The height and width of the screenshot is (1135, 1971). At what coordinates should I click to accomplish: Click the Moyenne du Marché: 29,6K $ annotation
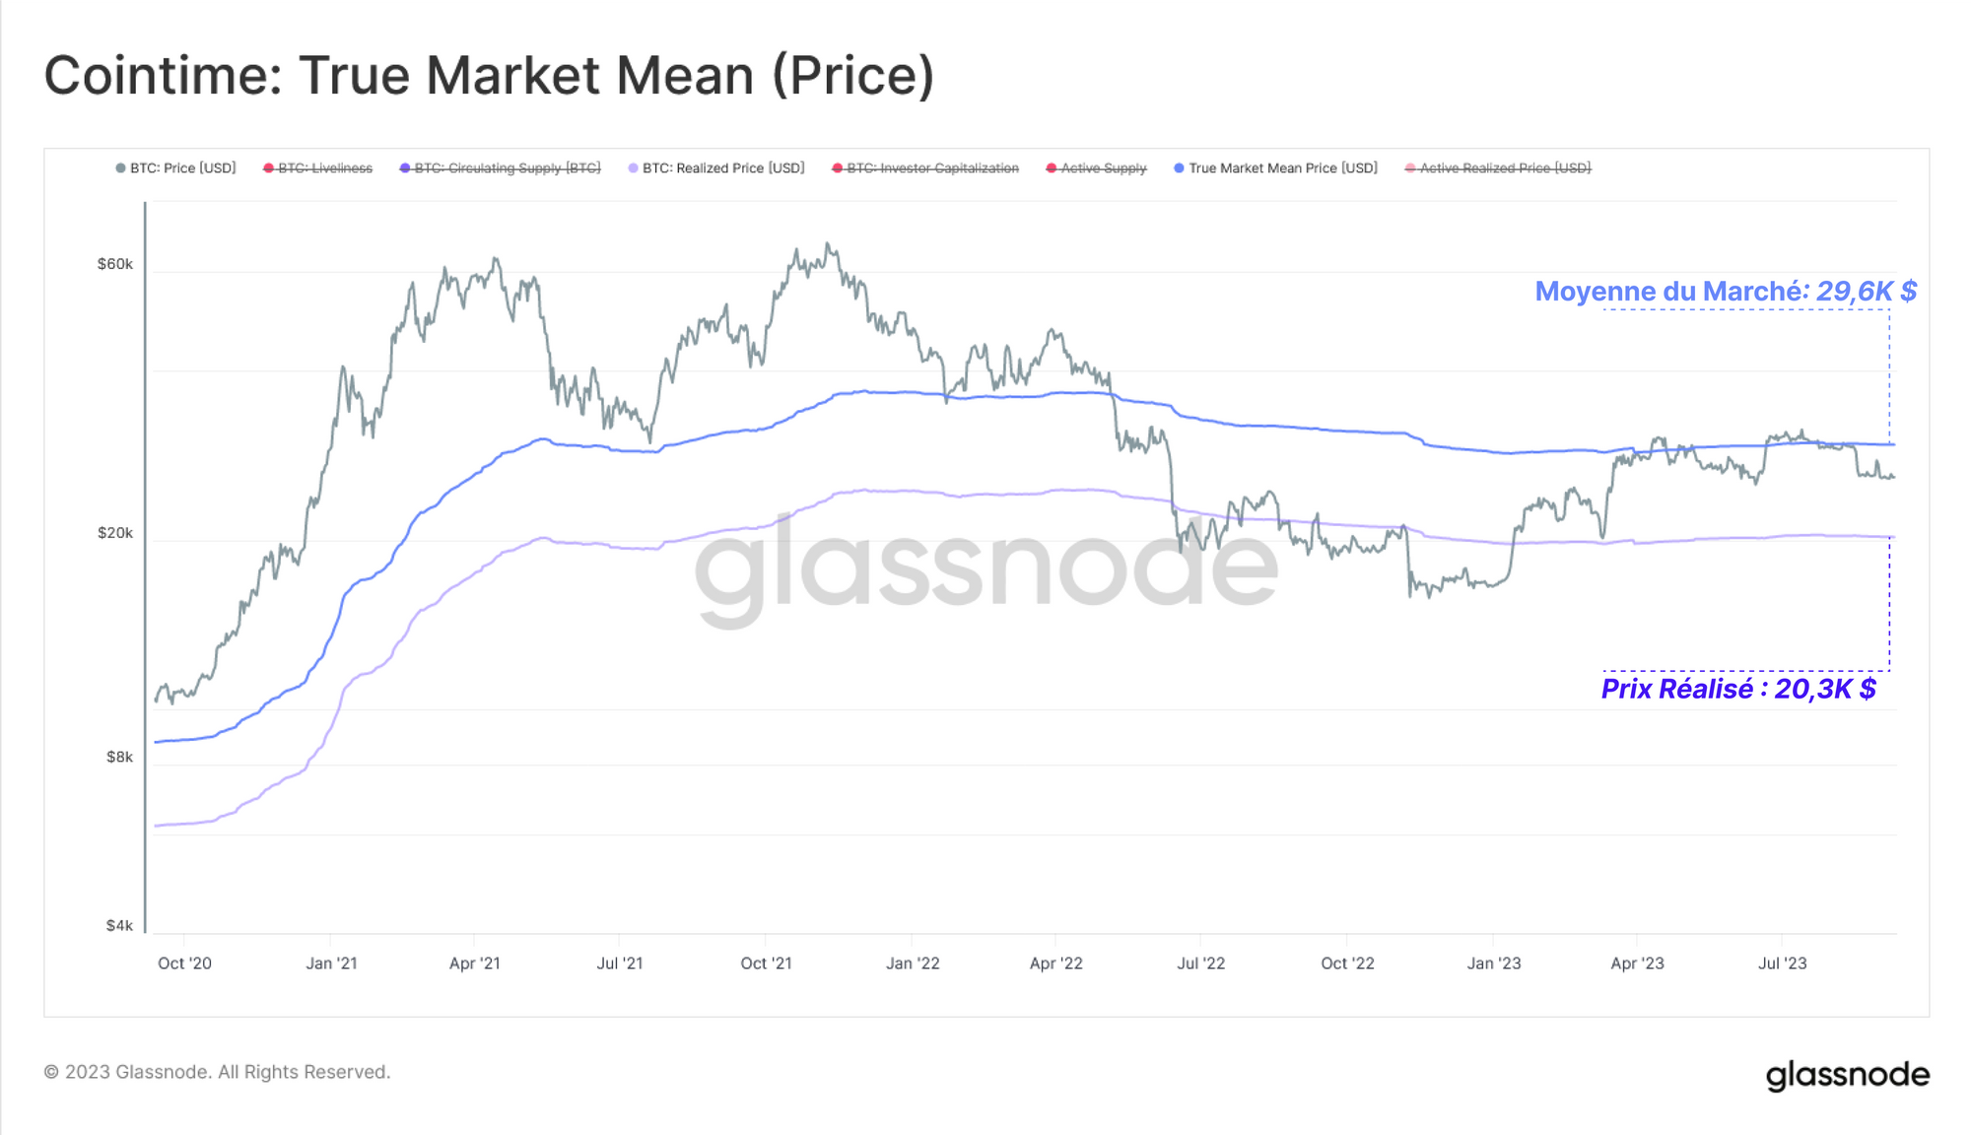click(1726, 292)
